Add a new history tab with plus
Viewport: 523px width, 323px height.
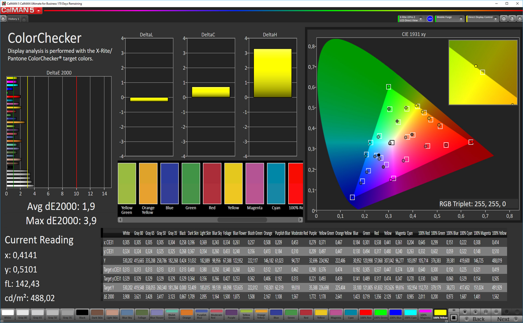pyautogui.click(x=24, y=19)
